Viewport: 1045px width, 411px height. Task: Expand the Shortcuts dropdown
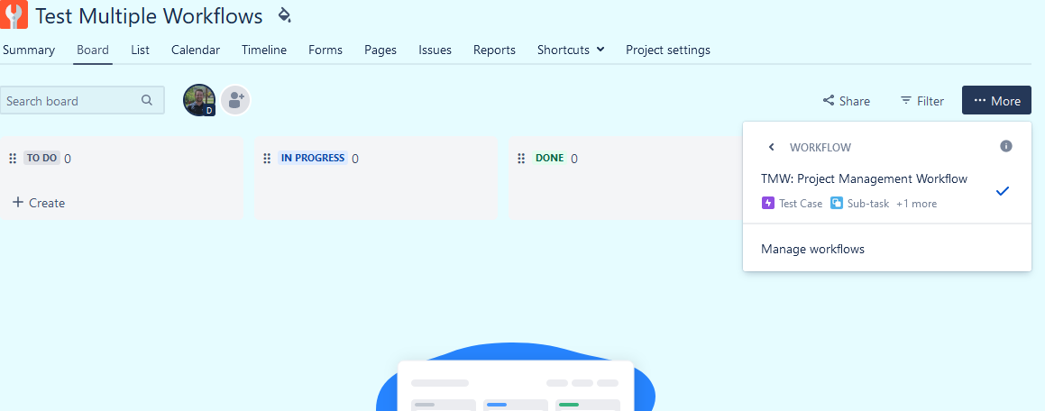tap(571, 50)
